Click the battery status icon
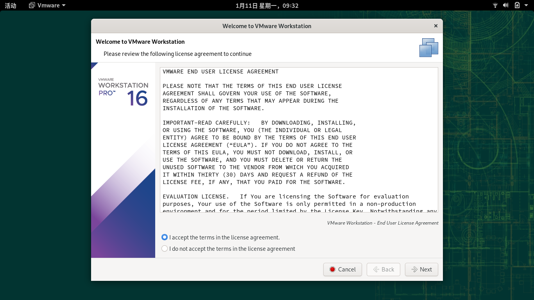The image size is (534, 300). tap(517, 5)
